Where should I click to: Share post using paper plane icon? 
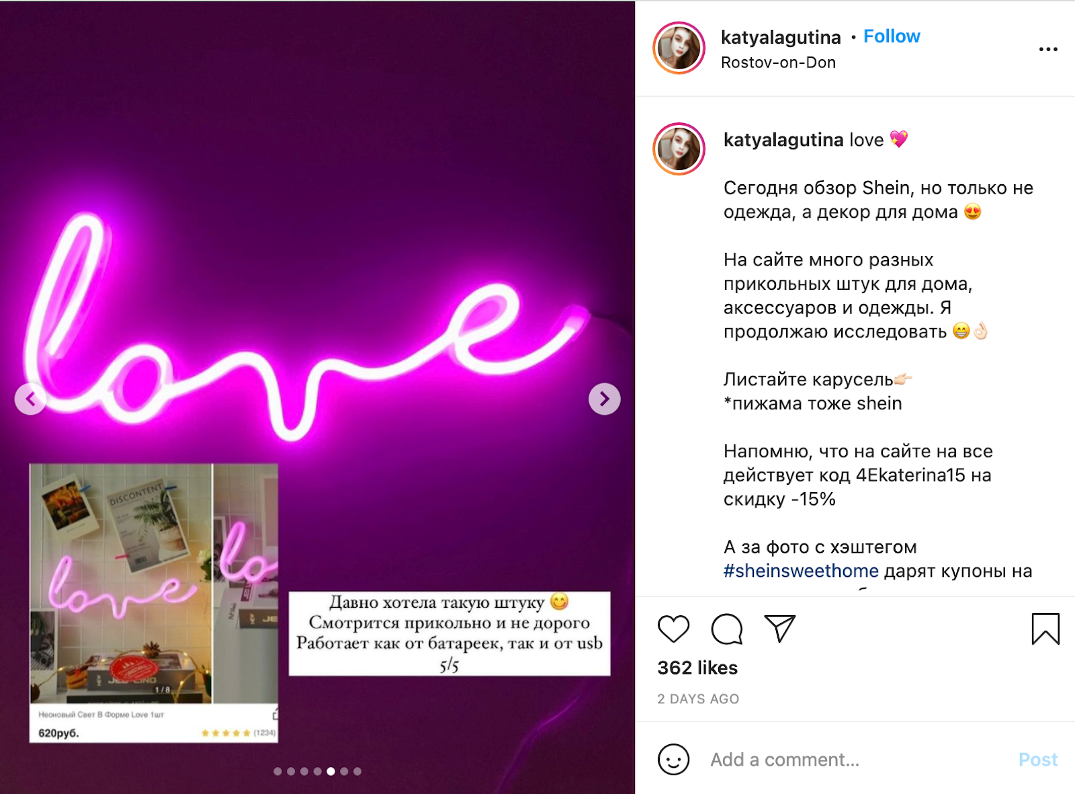point(779,629)
